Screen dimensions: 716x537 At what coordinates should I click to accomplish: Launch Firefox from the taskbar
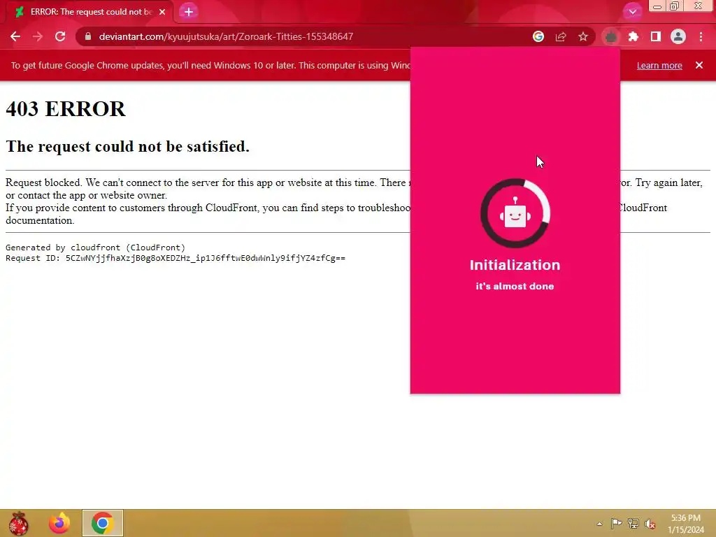[59, 523]
